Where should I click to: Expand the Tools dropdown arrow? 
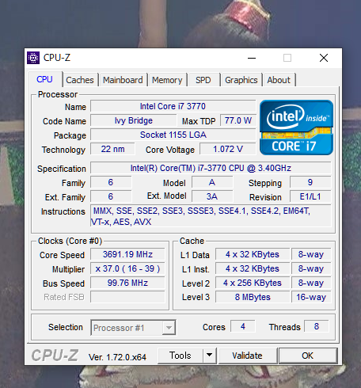210,356
